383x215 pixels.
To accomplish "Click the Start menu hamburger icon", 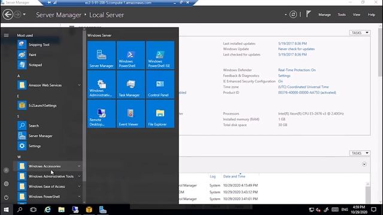I will coord(6,35).
